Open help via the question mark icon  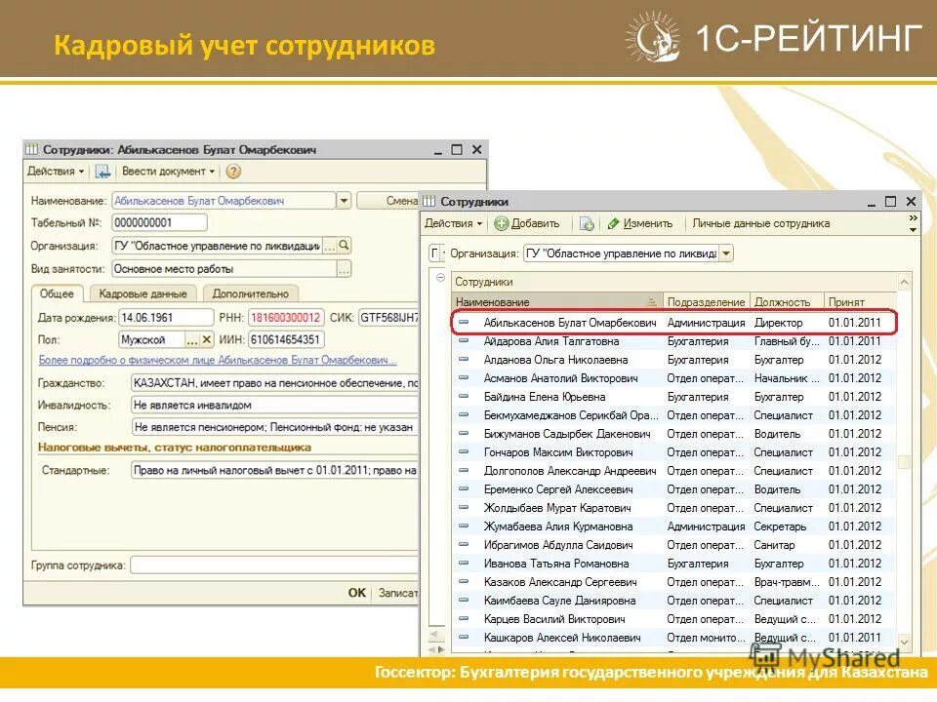233,172
